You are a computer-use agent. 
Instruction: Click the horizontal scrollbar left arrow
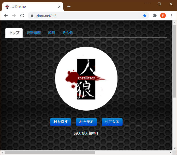click(x=2, y=152)
